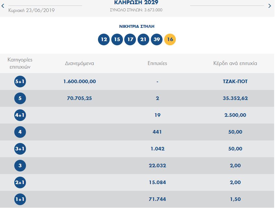The image size is (279, 209).
Task: Click winning number ball 17
Action: [130, 39]
